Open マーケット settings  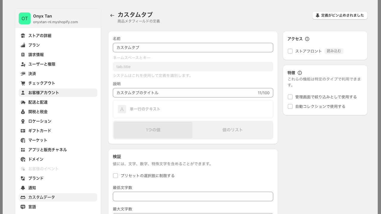click(x=58, y=140)
